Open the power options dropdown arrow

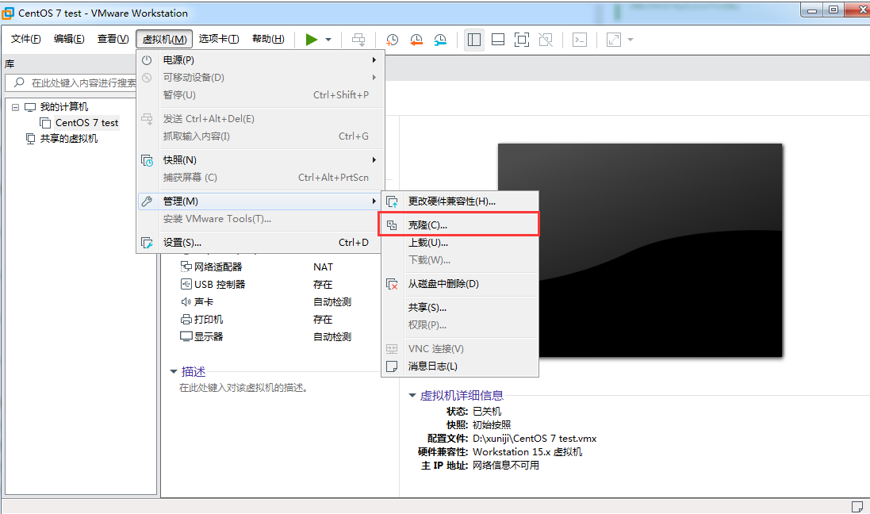click(x=328, y=40)
